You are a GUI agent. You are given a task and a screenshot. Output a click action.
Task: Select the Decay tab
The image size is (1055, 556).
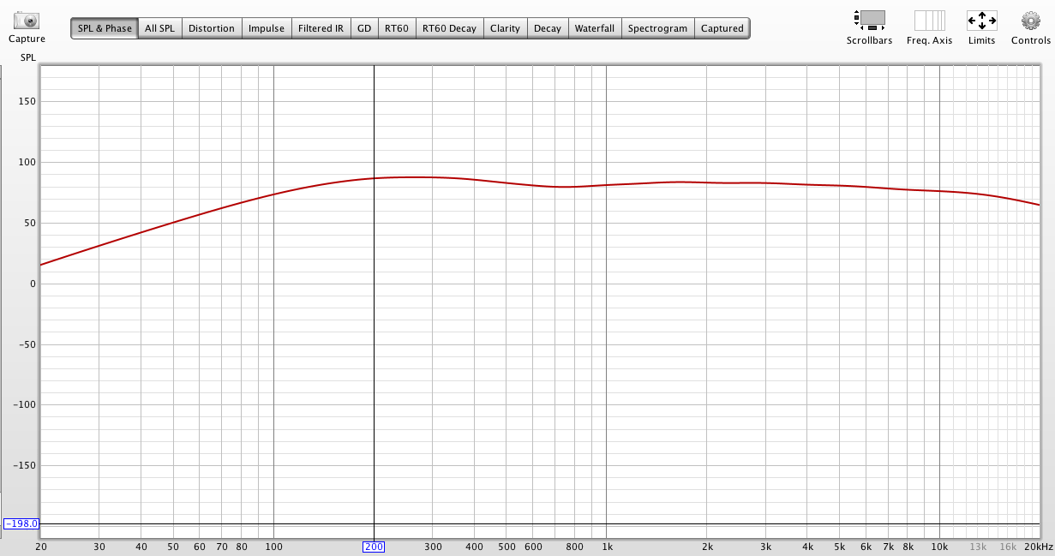pos(547,28)
